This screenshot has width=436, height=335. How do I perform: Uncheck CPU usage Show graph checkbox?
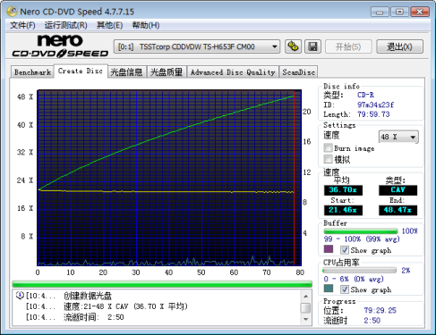(x=345, y=289)
